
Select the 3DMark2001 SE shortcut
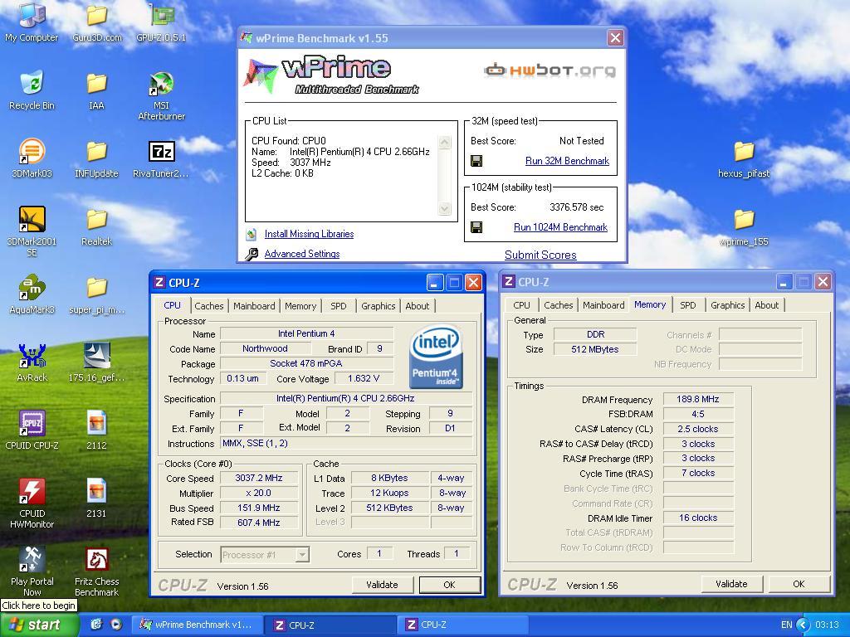[32, 231]
